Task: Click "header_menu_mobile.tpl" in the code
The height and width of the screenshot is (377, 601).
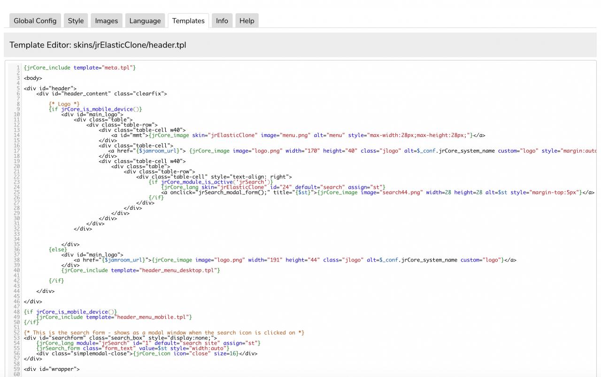Action: pos(151,317)
